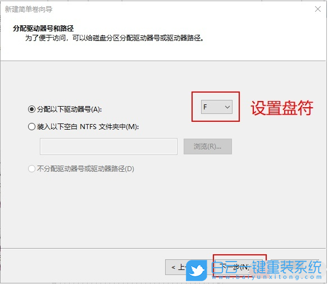
Task: Click the description text starting '为了便于访问'
Action: (x=115, y=38)
